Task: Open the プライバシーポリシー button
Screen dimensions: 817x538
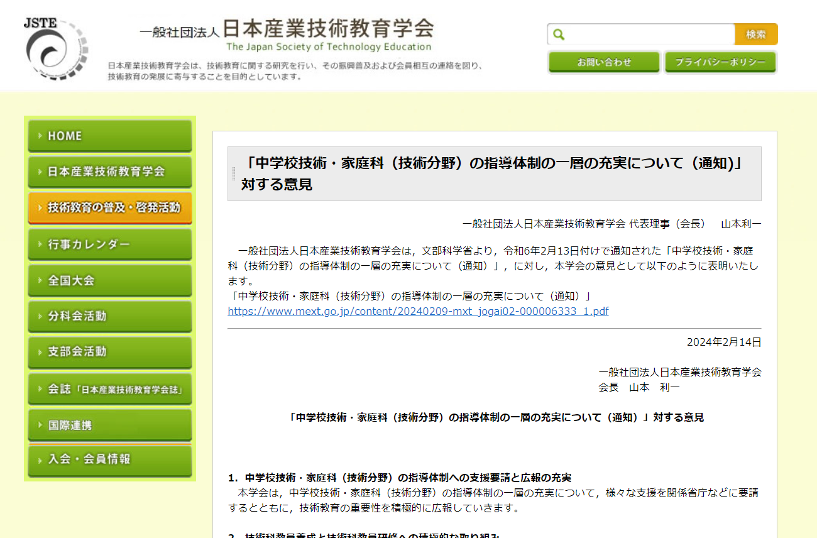Action: pyautogui.click(x=720, y=62)
